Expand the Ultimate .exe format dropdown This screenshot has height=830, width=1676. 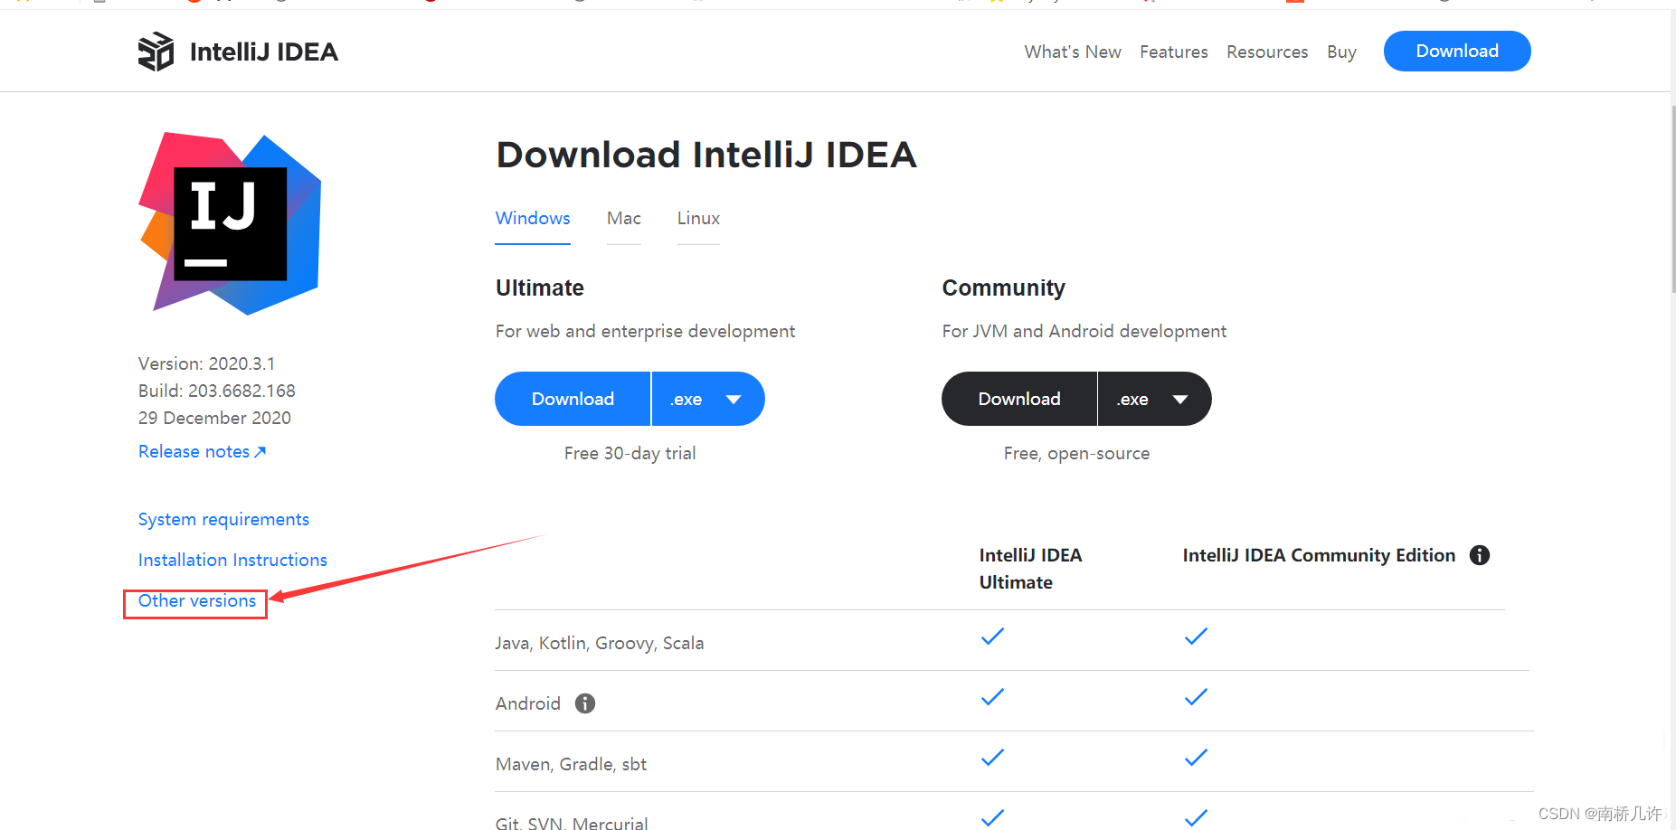pos(708,399)
